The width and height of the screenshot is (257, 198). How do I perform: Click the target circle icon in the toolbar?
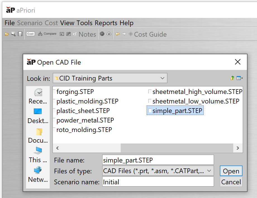pyautogui.click(x=102, y=34)
